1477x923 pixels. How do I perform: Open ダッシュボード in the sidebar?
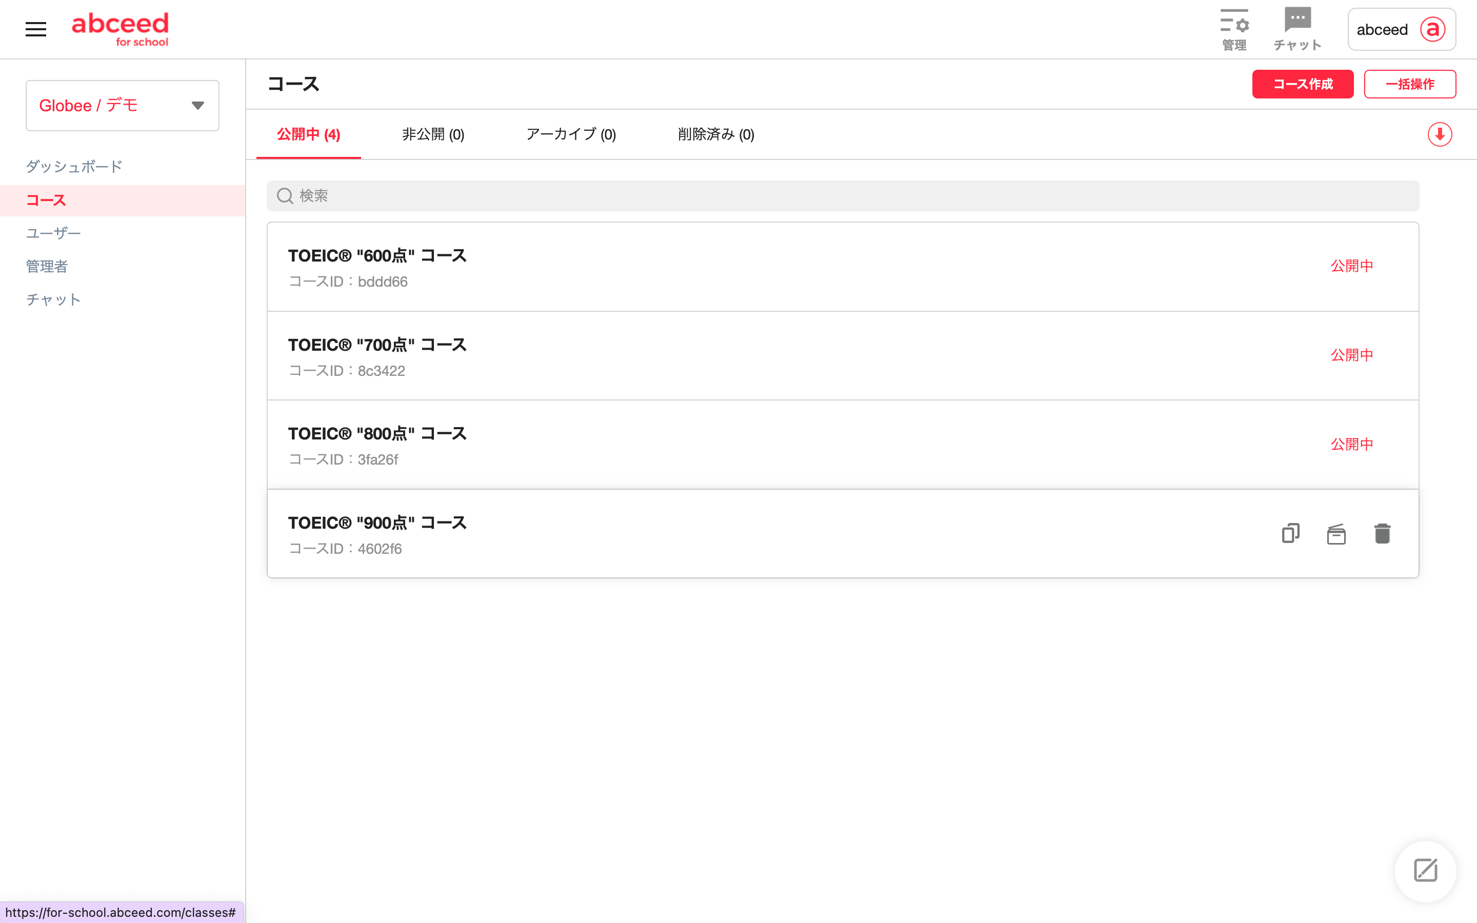[x=74, y=167]
